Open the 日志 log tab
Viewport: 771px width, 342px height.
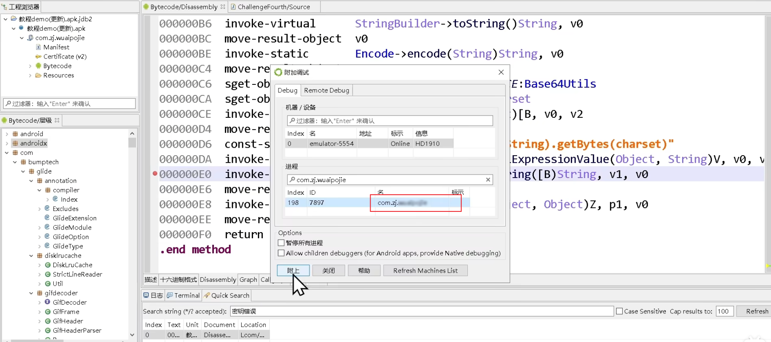point(153,295)
